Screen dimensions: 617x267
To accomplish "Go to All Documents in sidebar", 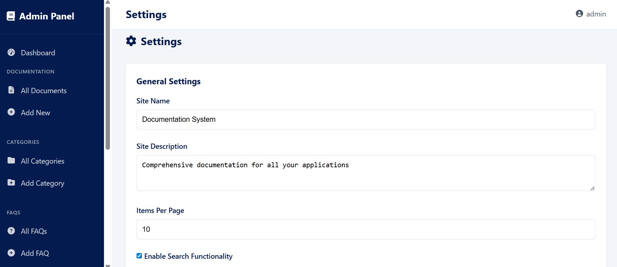I will click(43, 91).
